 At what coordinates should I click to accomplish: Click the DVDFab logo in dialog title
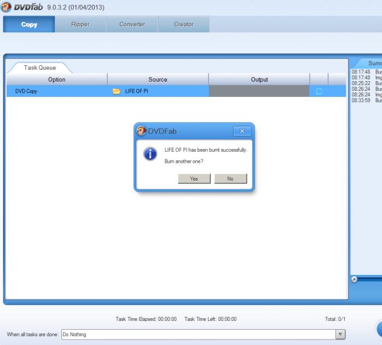(141, 131)
